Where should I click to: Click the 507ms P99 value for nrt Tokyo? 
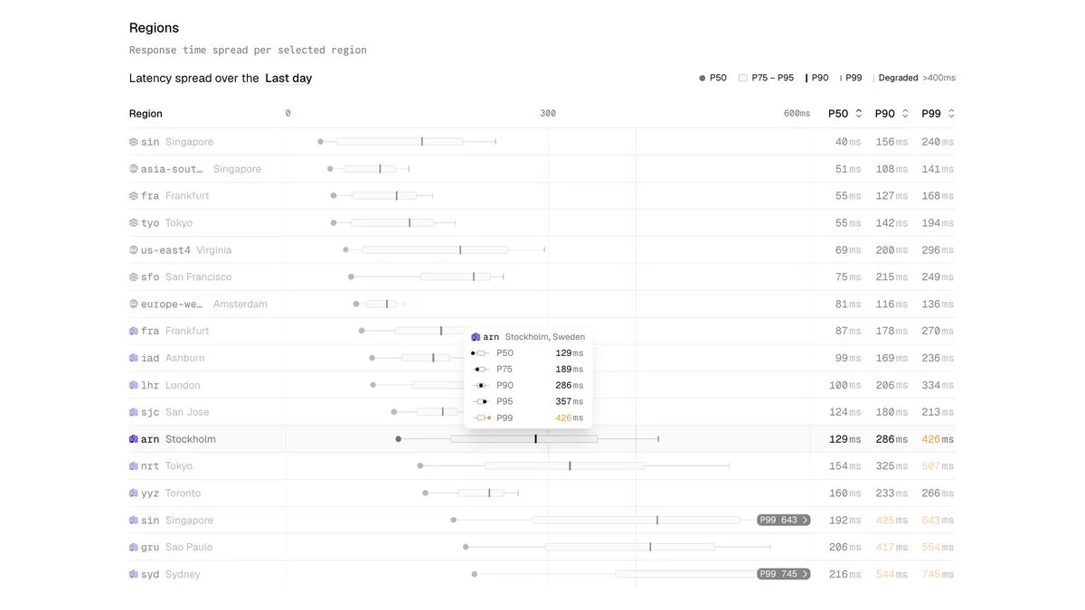click(938, 466)
